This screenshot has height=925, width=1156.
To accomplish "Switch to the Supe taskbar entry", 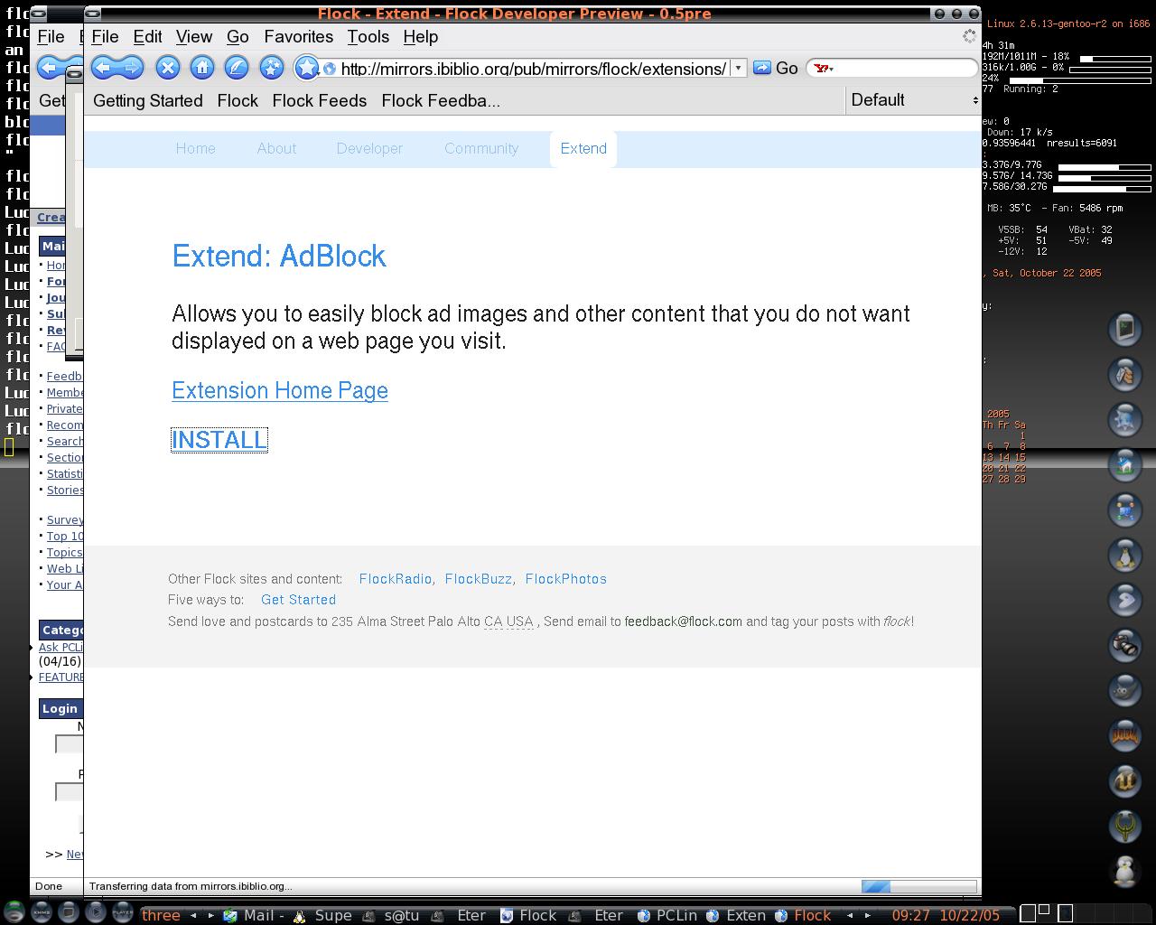I will [323, 915].
